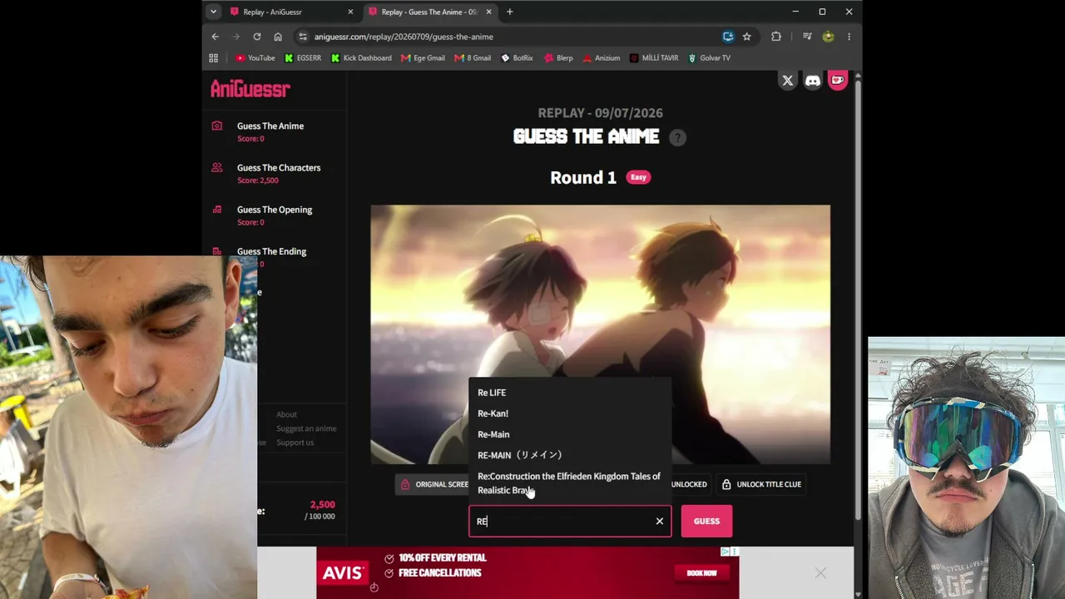This screenshot has height=599, width=1065.
Task: Open the Support us link
Action: coord(295,443)
